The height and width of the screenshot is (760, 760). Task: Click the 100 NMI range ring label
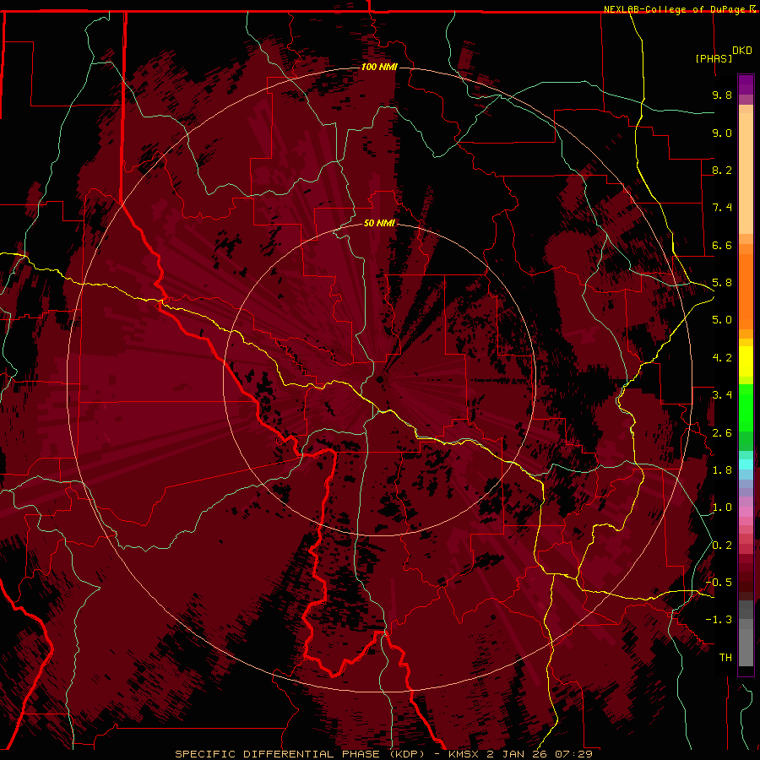point(379,67)
